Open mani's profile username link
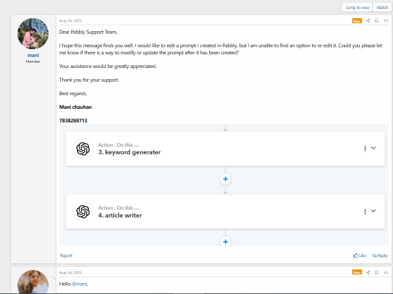 pos(33,55)
